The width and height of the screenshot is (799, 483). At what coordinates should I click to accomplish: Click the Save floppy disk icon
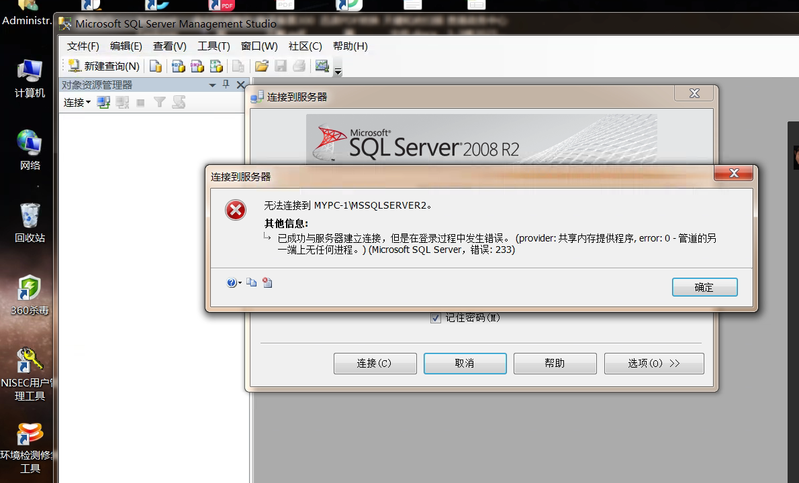(x=280, y=66)
